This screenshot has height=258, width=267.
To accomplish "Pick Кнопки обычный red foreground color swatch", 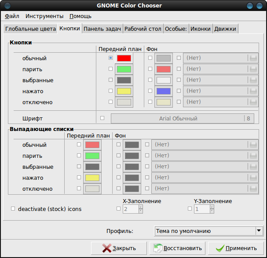I will 124,58.
